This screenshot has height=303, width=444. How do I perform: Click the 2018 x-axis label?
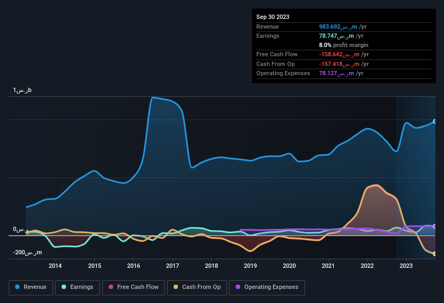(x=211, y=266)
